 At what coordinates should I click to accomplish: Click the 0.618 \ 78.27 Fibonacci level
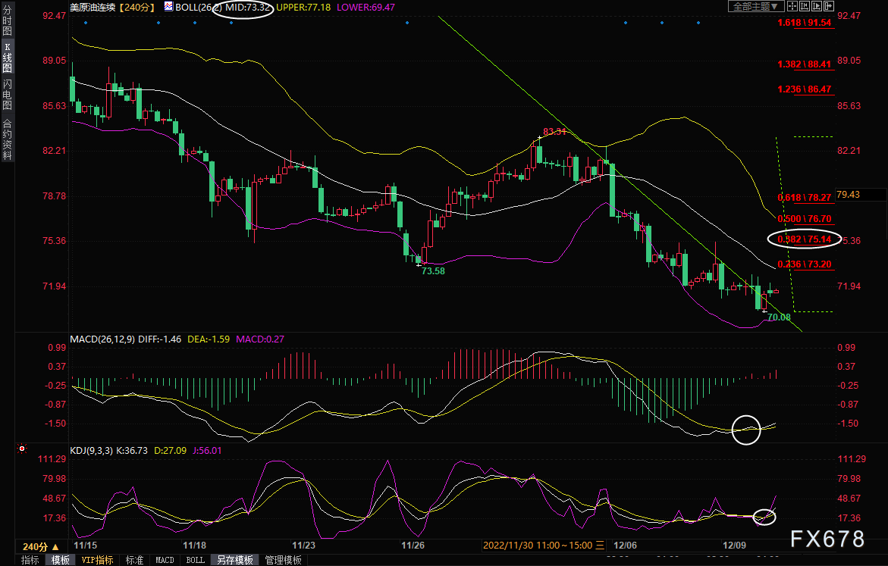click(x=804, y=198)
